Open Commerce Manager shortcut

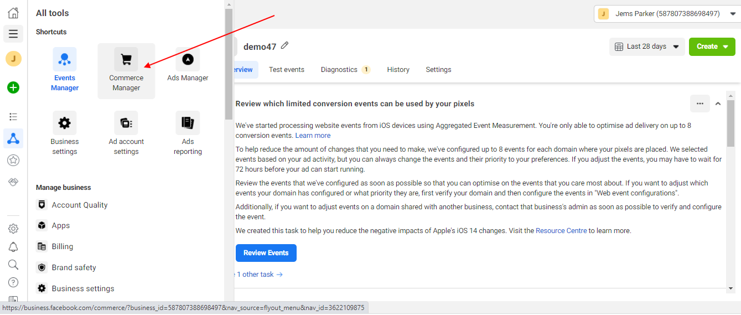(126, 71)
